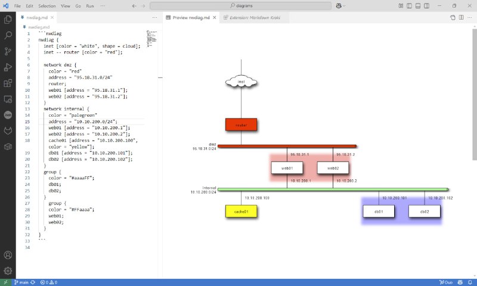Toggle the bottom panel
The image size is (477, 286).
click(418, 6)
